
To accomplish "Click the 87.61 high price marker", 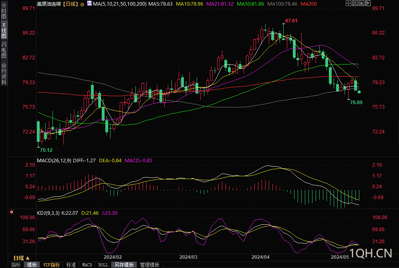I will coord(291,20).
